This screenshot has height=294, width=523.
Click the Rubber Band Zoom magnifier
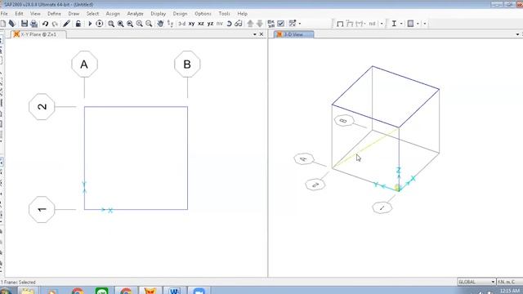coord(111,24)
